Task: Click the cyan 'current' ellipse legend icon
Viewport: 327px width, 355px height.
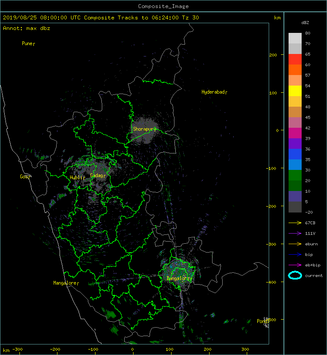Action: (295, 275)
